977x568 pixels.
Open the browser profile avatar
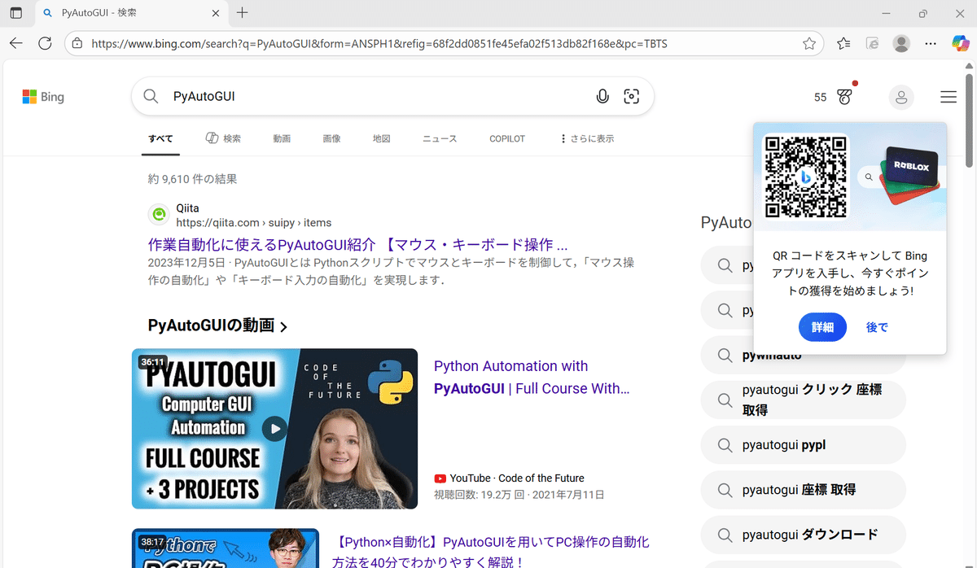(901, 43)
